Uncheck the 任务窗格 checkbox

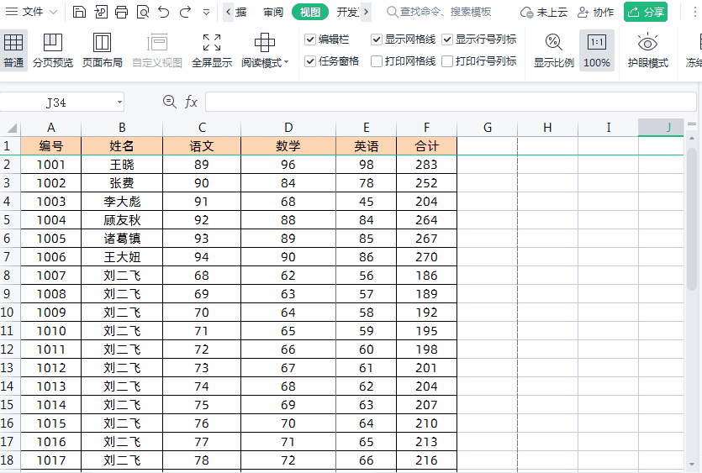[x=310, y=60]
